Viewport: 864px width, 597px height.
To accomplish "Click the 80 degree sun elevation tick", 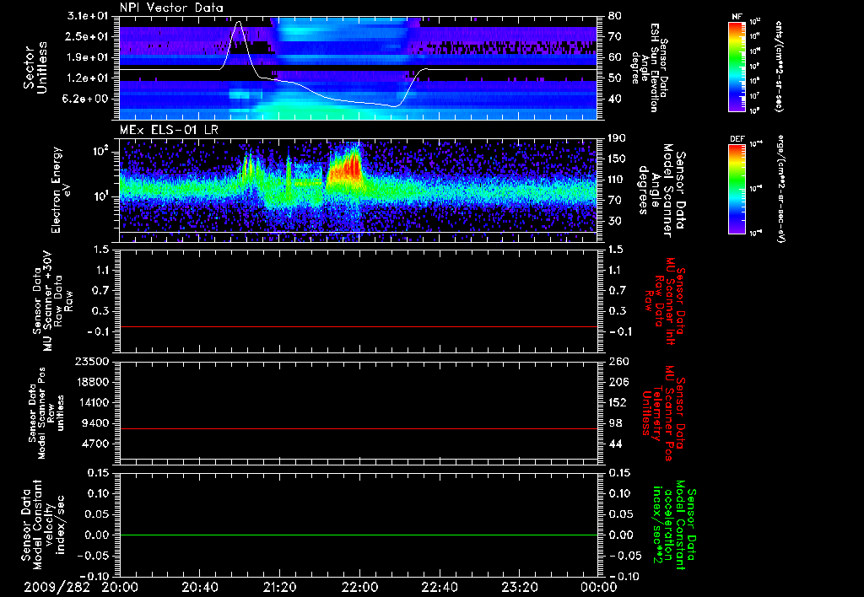I will click(x=614, y=16).
